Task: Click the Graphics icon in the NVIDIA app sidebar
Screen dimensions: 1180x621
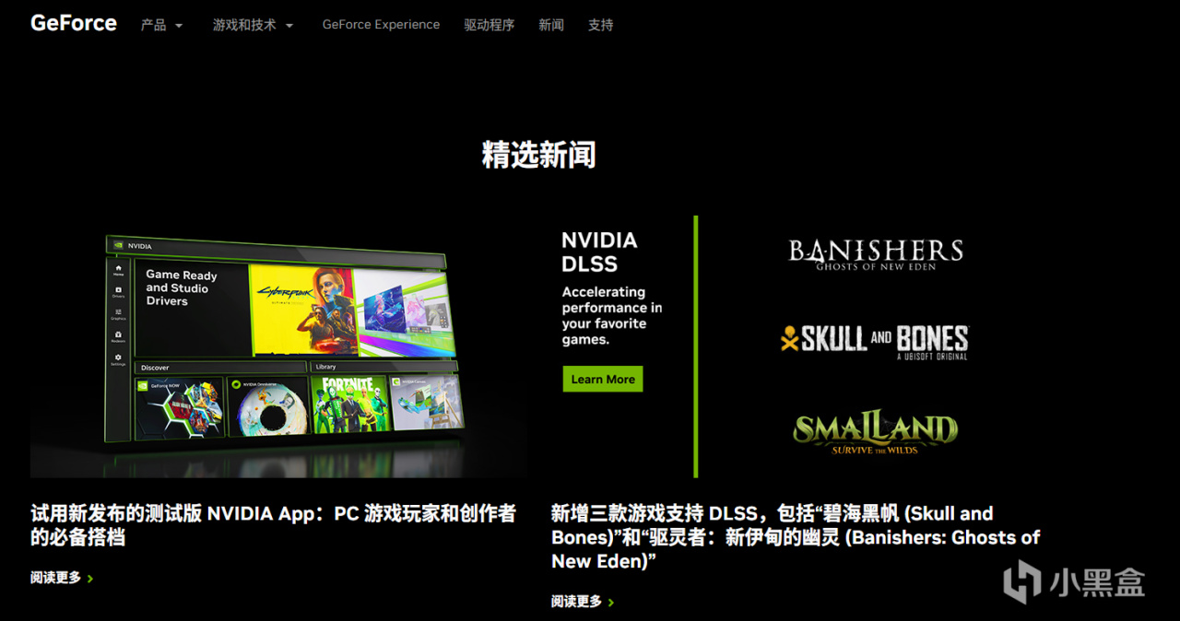Action: coord(118,312)
